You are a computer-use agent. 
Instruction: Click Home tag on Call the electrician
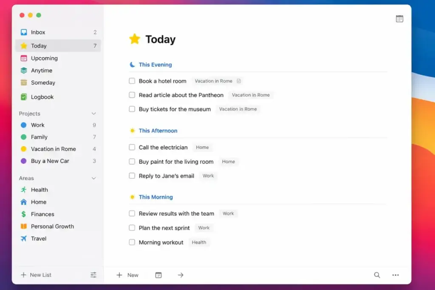tap(202, 147)
